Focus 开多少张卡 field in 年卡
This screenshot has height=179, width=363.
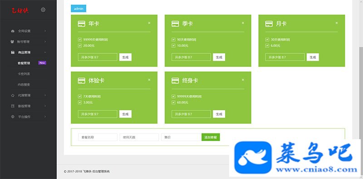(x=98, y=57)
